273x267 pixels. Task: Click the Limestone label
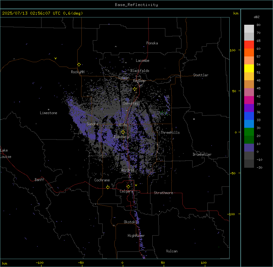click(48, 113)
